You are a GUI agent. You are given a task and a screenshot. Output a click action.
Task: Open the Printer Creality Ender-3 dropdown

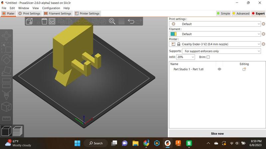tap(215, 44)
